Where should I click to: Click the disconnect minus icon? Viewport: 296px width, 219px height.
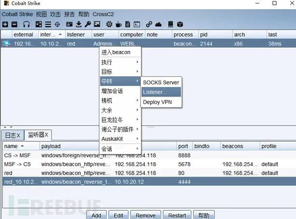(14, 24)
